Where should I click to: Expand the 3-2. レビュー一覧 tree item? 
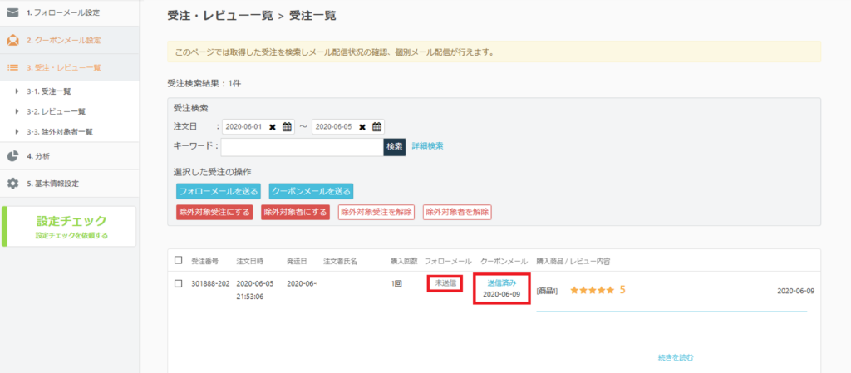[x=17, y=111]
